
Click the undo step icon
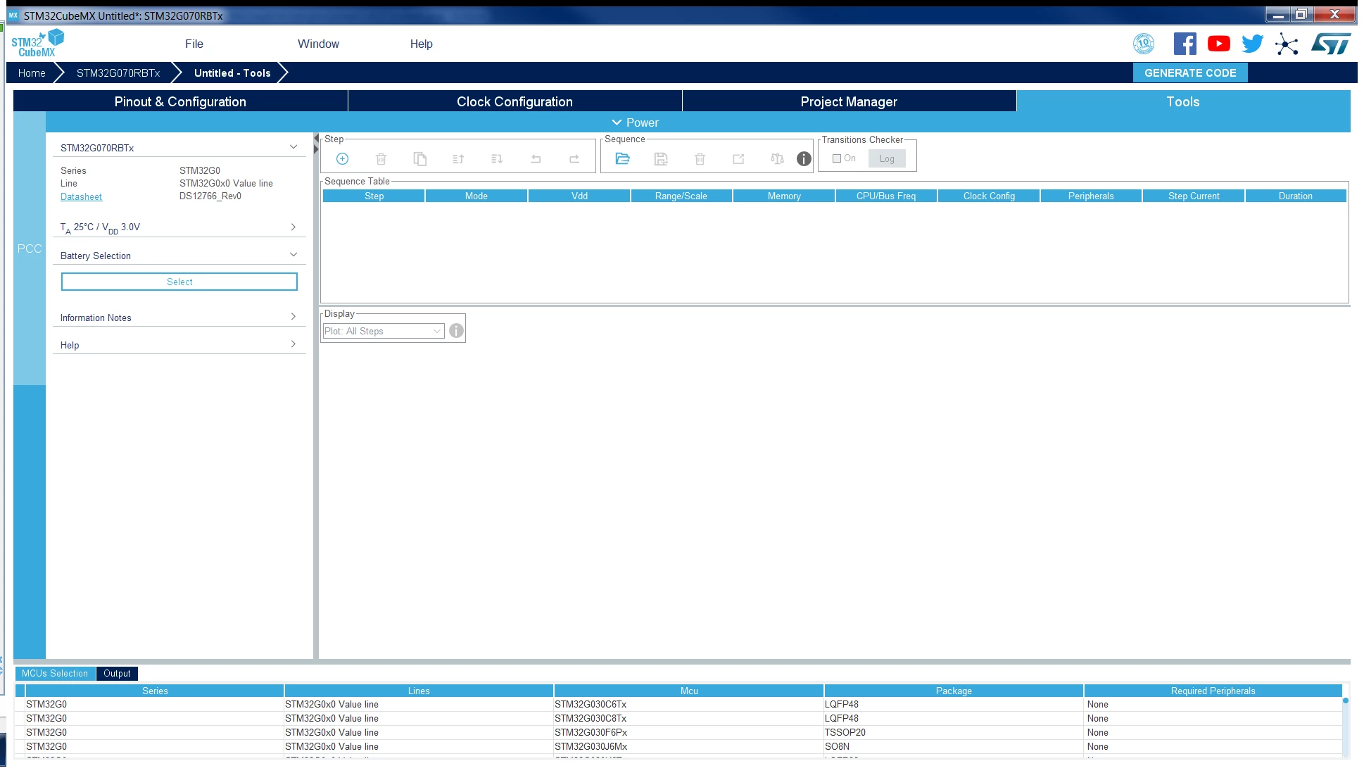click(536, 159)
